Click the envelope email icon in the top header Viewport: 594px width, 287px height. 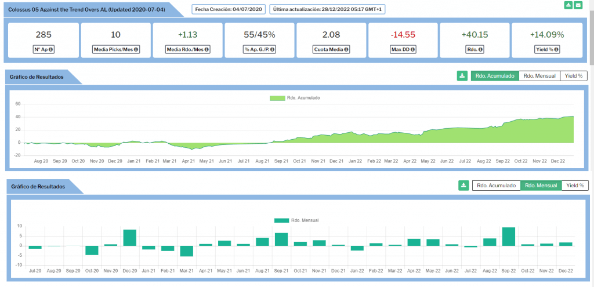[578, 5]
